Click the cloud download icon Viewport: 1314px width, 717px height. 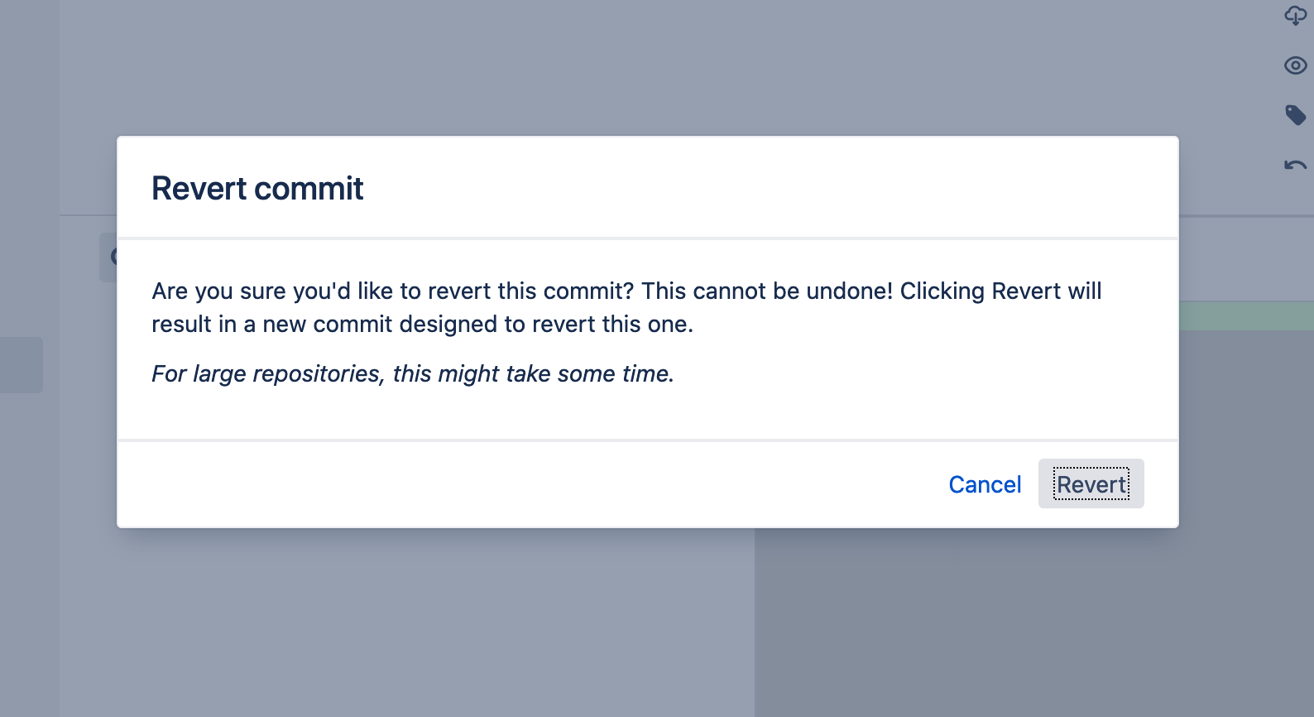coord(1295,16)
